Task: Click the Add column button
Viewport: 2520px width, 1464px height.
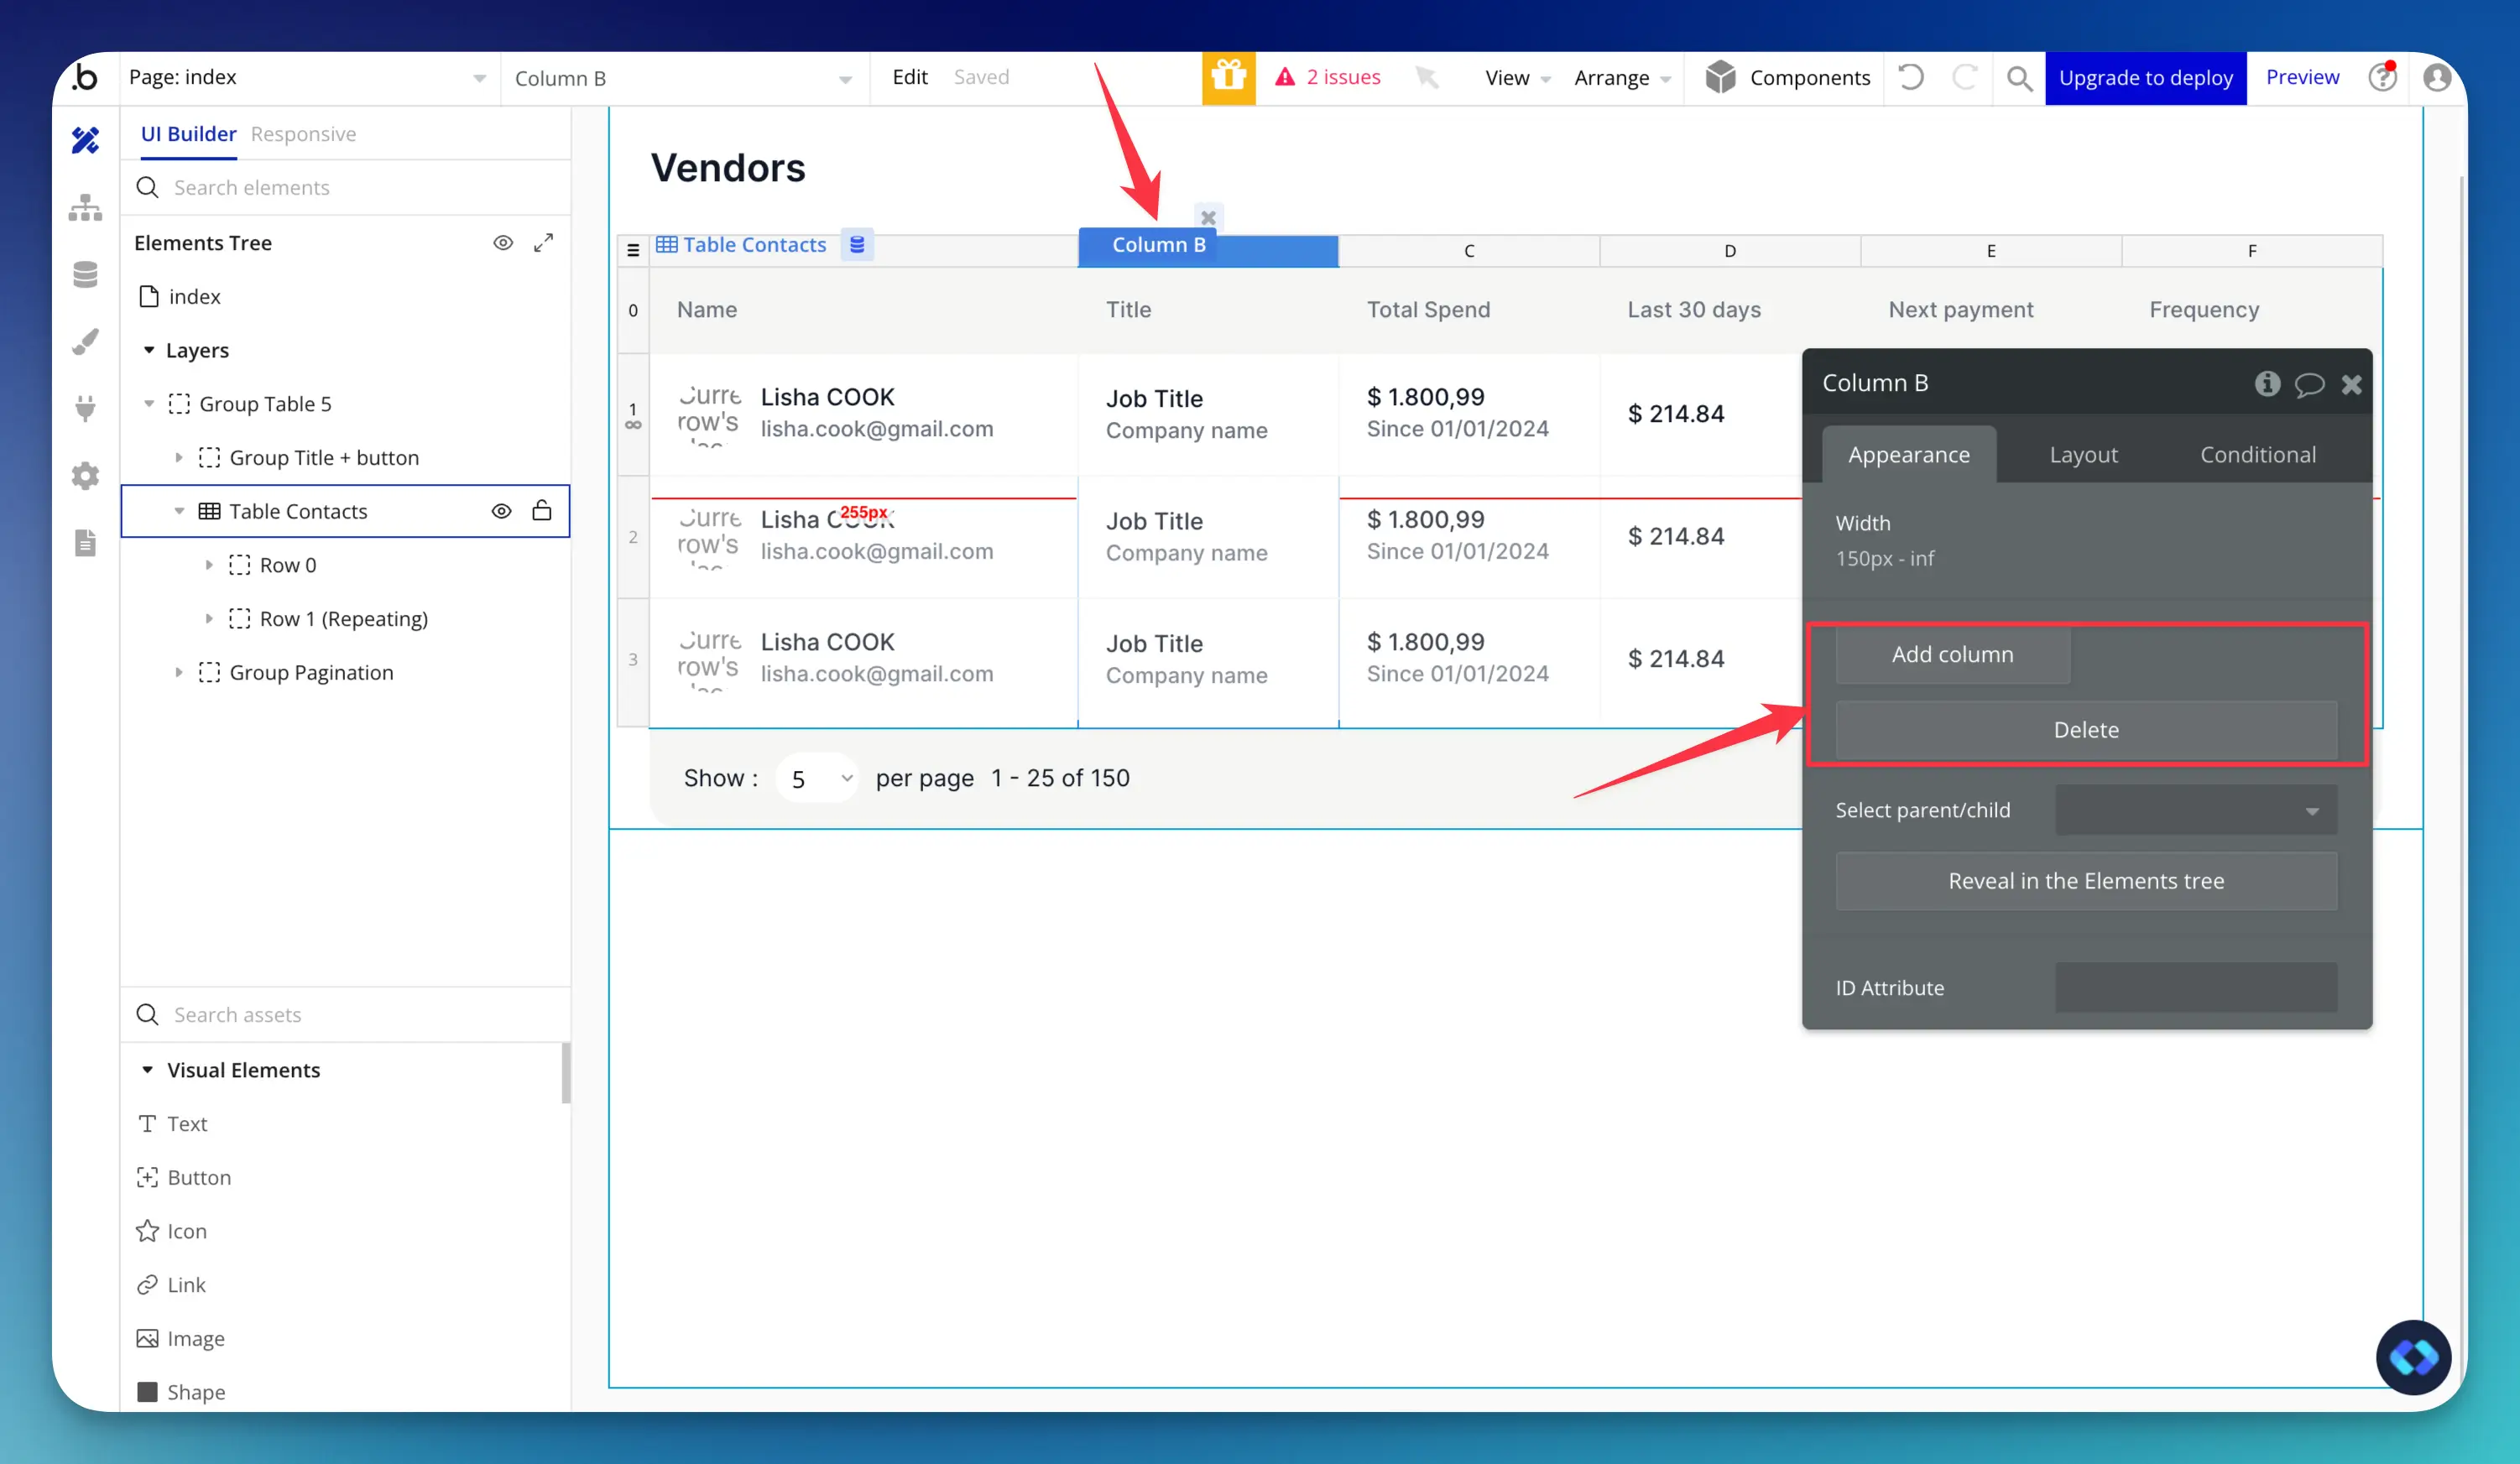Action: point(1952,654)
